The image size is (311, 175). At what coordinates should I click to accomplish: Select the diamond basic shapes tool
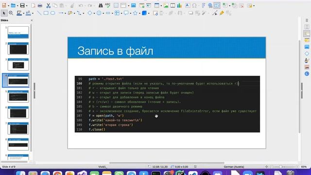[x=89, y=13]
